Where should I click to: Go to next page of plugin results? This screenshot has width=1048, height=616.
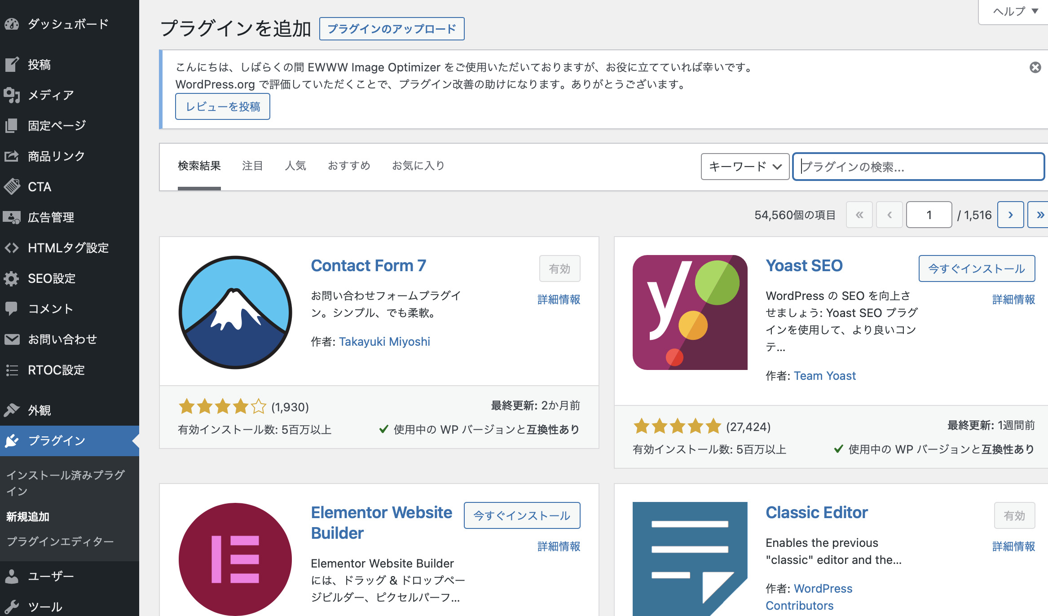(1010, 215)
